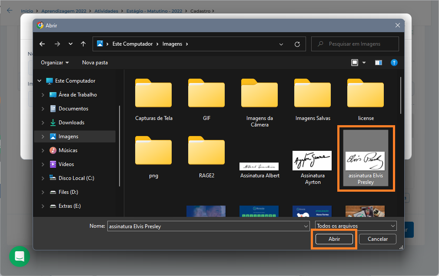Open Aprendizagem 2022 breadcrumb link
The width and height of the screenshot is (439, 276).
click(64, 11)
